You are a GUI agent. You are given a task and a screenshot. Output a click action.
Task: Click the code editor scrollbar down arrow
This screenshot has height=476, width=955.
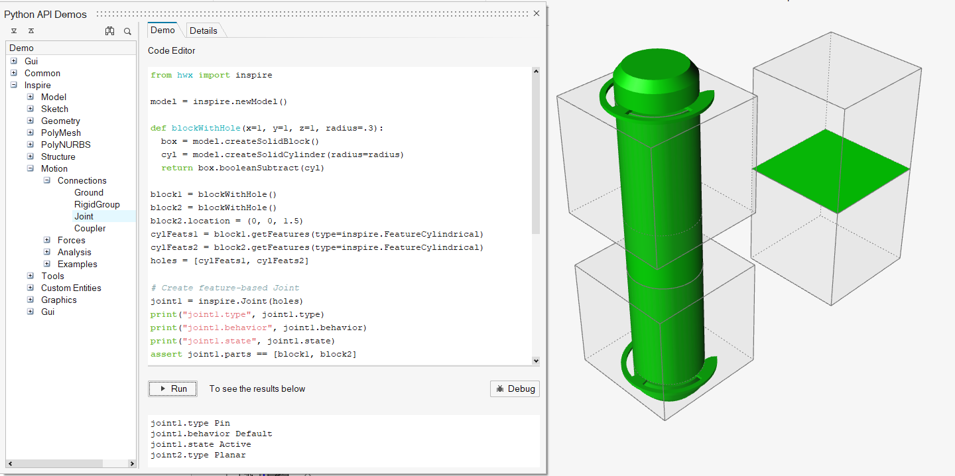click(535, 361)
